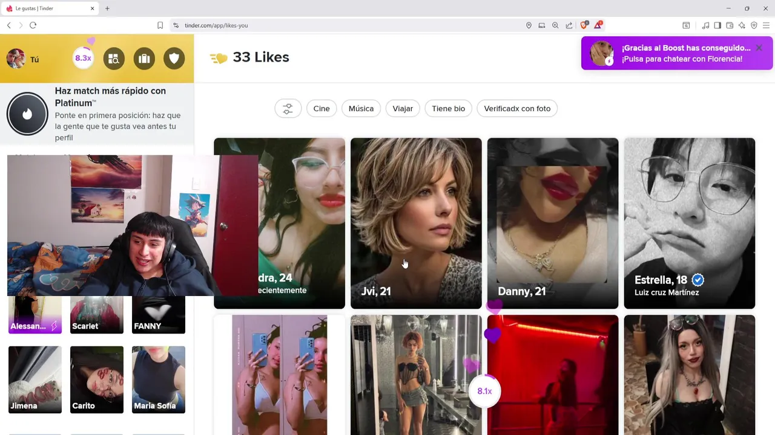Click Haz match más rápido con Platinum promo
This screenshot has height=435, width=775.
coord(97,114)
